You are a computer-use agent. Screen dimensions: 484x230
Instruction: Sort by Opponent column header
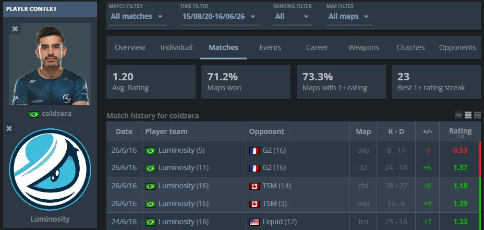pos(298,131)
